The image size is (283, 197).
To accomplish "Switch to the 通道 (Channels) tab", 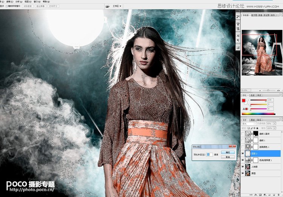I will 253,120.
